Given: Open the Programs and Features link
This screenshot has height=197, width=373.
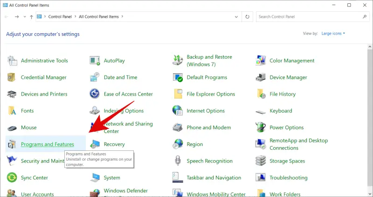Looking at the screenshot, I should [48, 144].
